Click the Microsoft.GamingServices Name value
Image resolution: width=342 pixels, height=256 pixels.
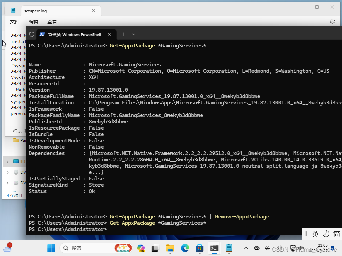(125, 65)
